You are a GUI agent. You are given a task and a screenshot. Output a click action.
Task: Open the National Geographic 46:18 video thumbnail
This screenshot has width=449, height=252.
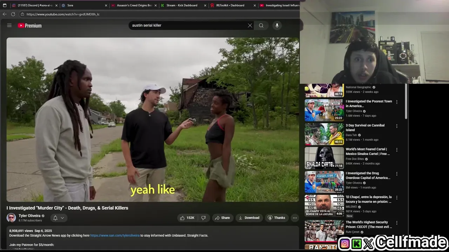tap(324, 90)
